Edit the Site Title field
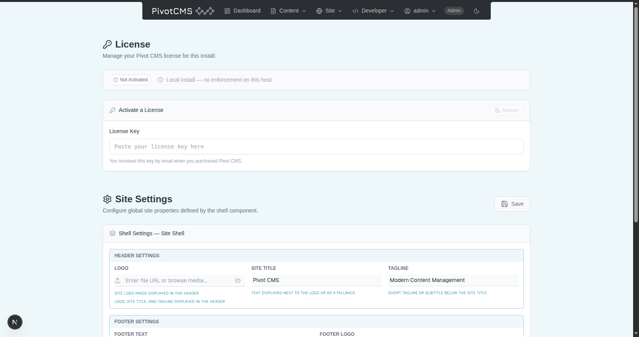 click(x=317, y=280)
